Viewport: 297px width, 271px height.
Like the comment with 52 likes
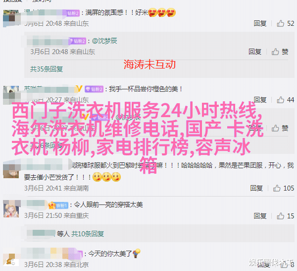(x=281, y=23)
